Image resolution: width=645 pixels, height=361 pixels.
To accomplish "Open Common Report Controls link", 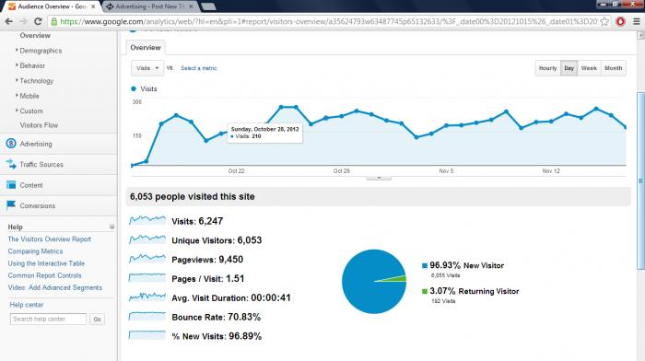I will click(x=44, y=275).
